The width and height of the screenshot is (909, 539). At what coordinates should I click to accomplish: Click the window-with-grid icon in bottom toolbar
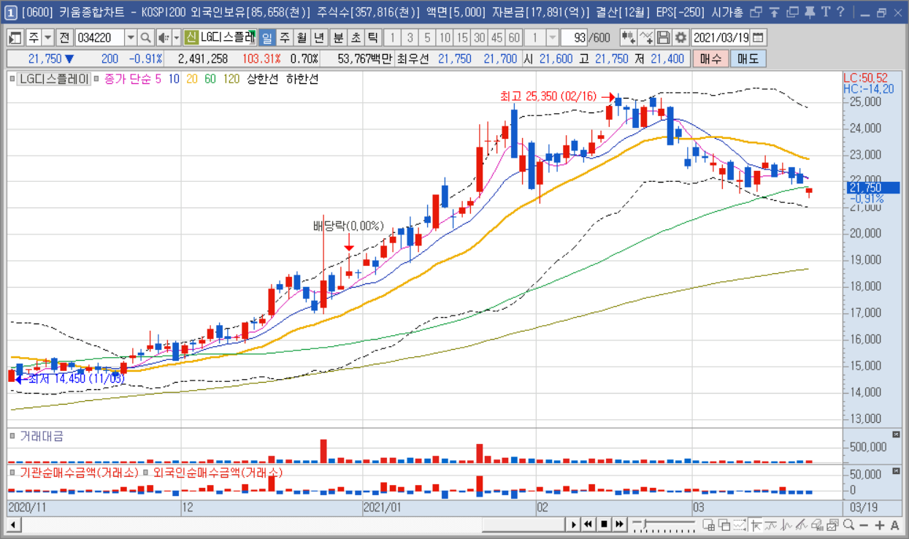point(709,524)
